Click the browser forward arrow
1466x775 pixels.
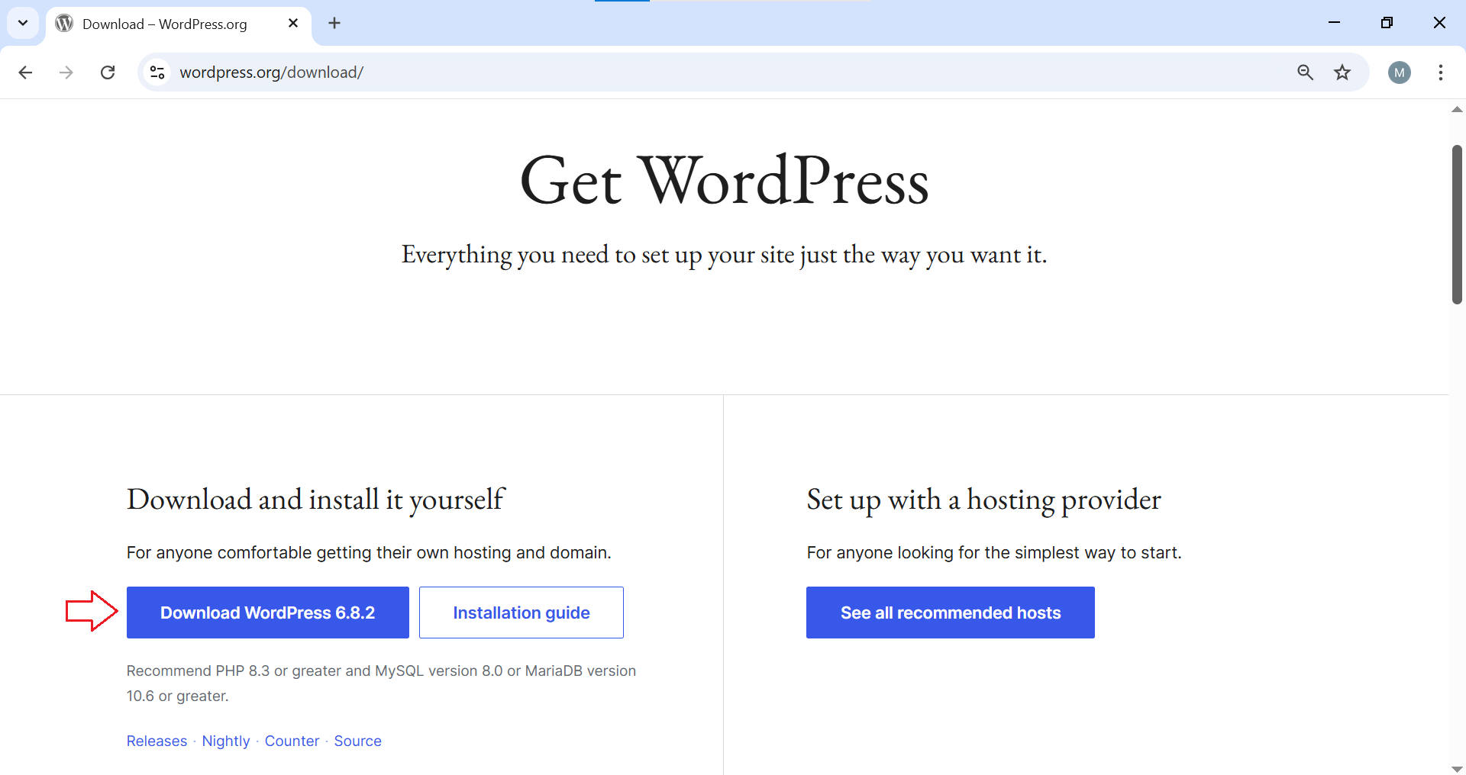tap(66, 72)
